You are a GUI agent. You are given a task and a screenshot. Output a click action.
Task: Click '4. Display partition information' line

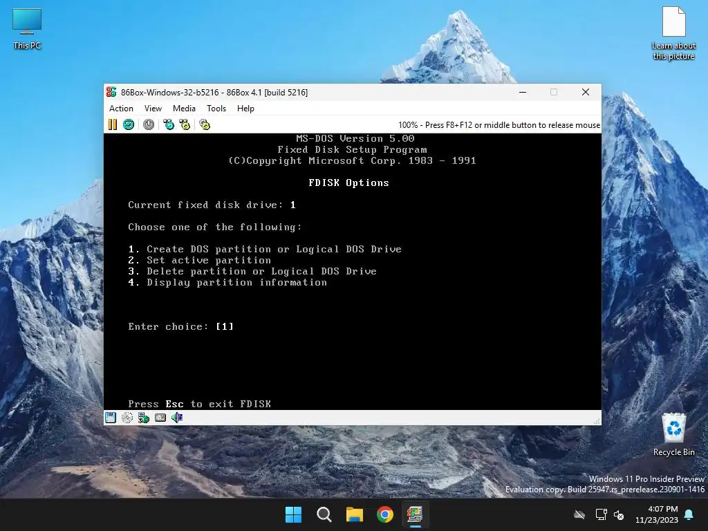227,283
